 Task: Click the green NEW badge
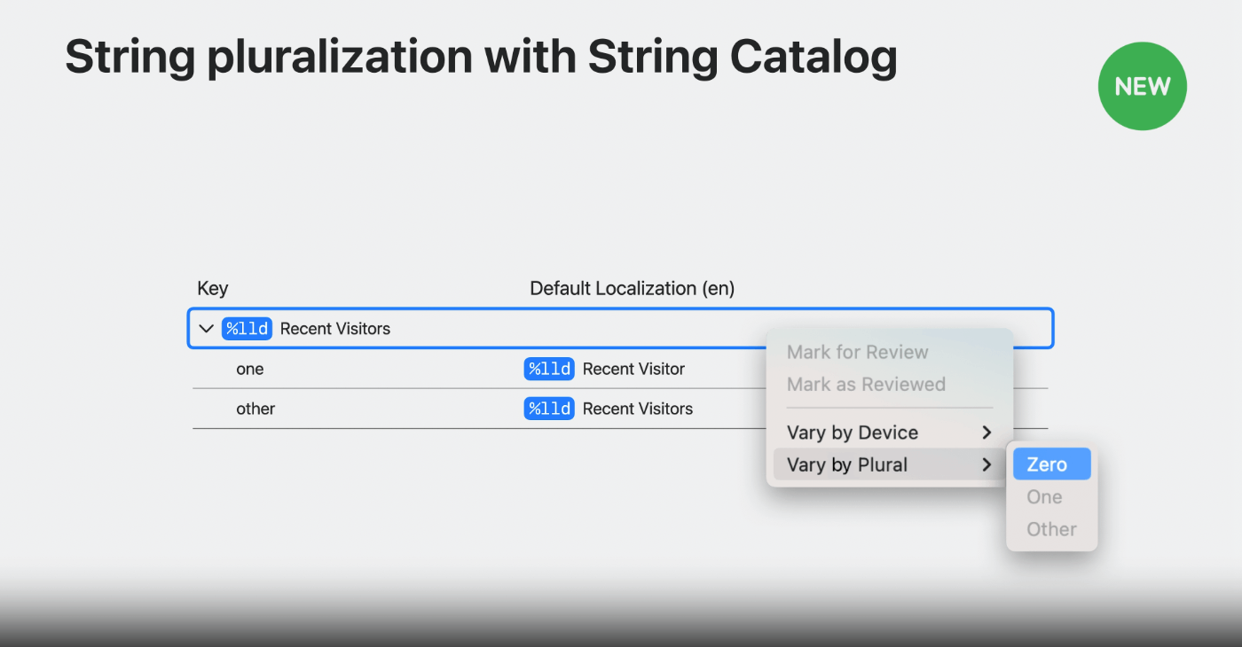[x=1143, y=86]
